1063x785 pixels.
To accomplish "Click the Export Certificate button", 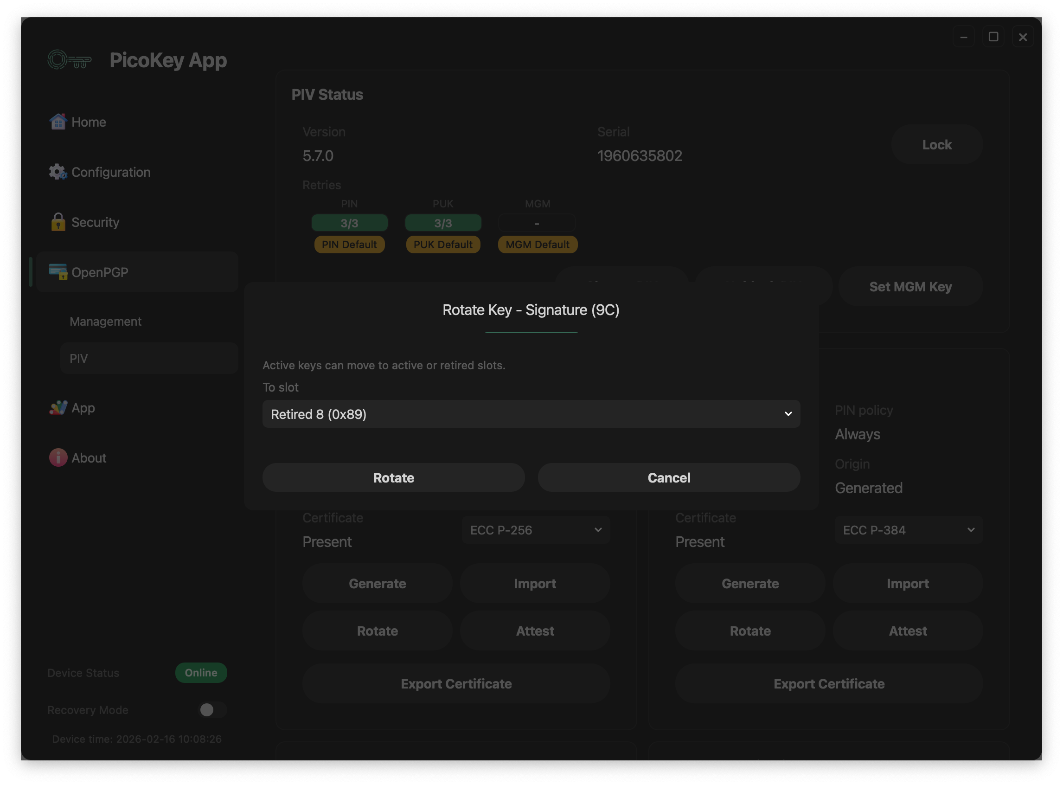I will [456, 683].
